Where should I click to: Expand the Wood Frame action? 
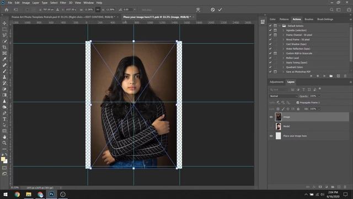pos(283,39)
